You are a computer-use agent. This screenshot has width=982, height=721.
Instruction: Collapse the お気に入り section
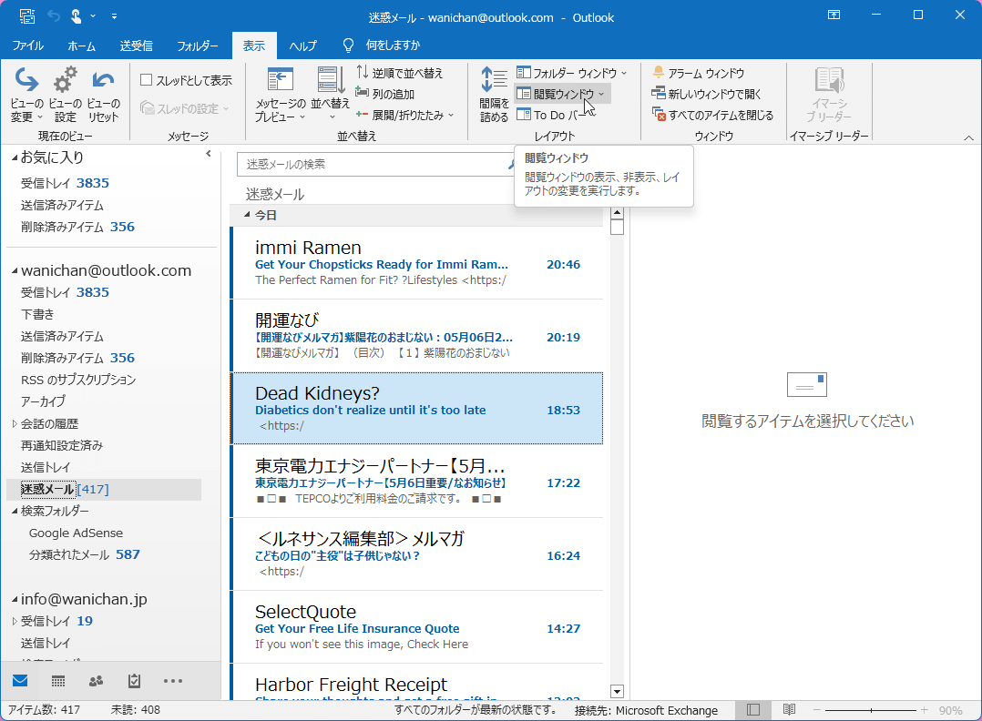[x=15, y=159]
